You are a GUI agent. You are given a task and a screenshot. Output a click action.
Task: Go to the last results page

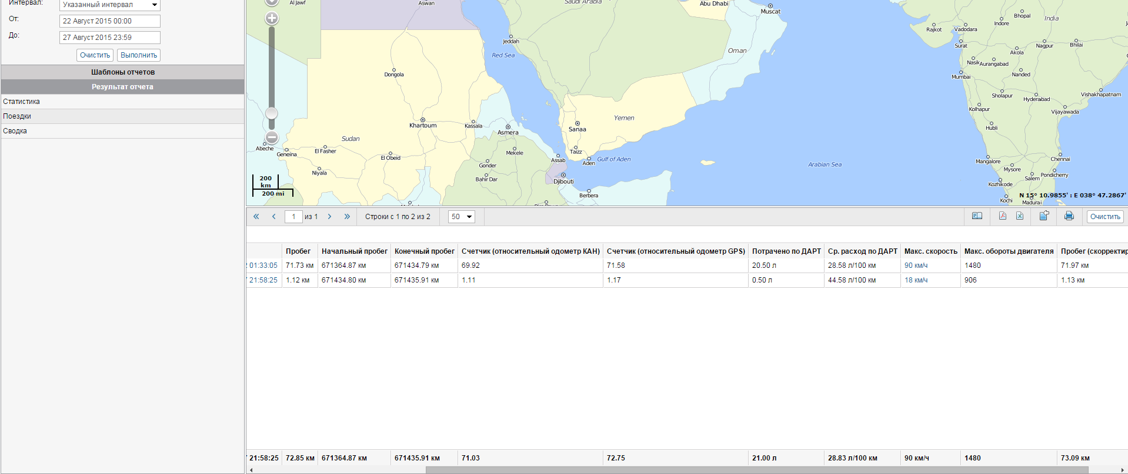tap(347, 217)
